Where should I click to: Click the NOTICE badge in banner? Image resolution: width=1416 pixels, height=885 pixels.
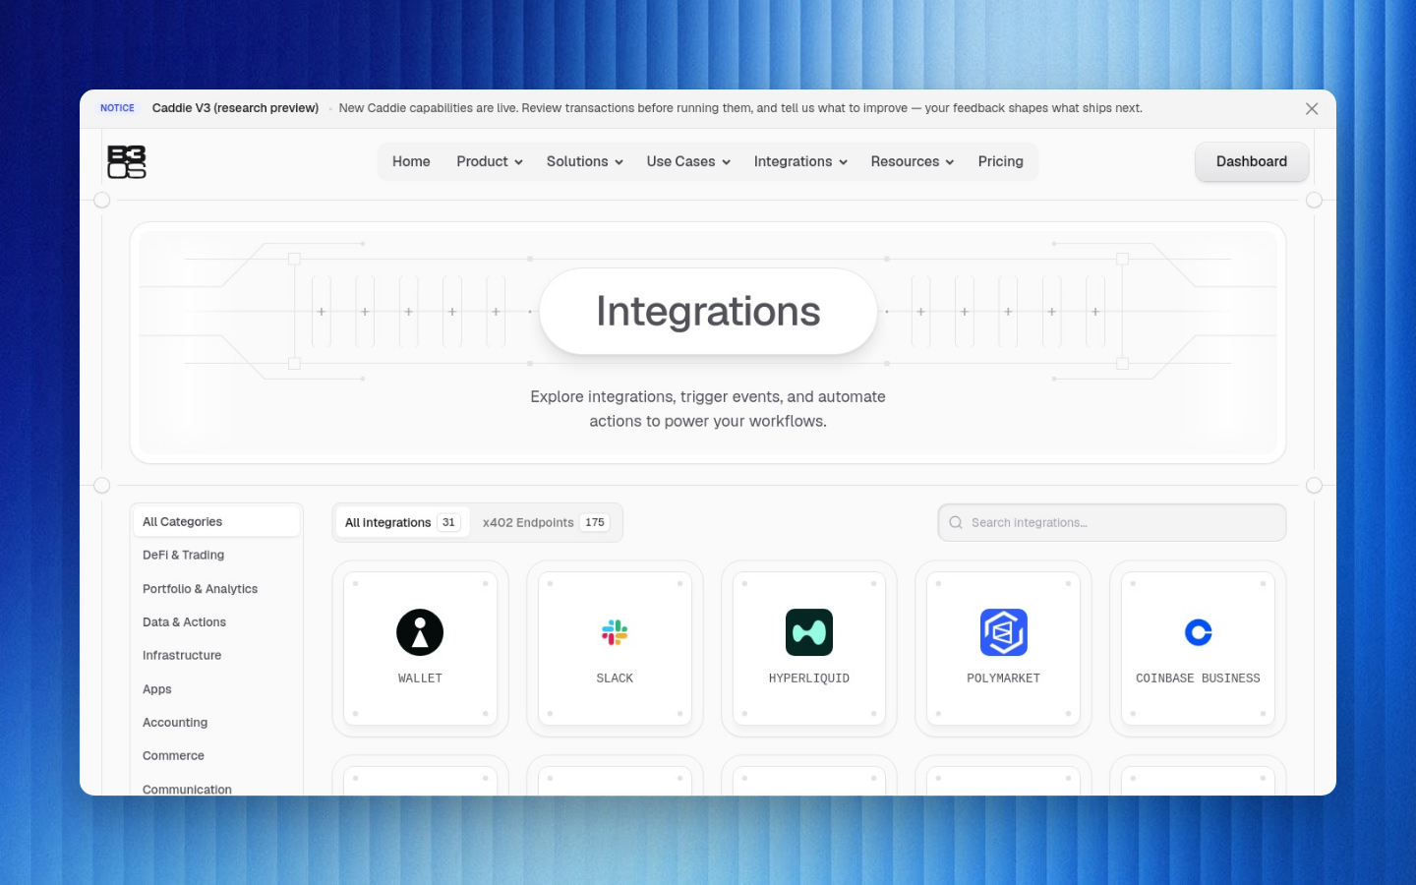tap(117, 108)
